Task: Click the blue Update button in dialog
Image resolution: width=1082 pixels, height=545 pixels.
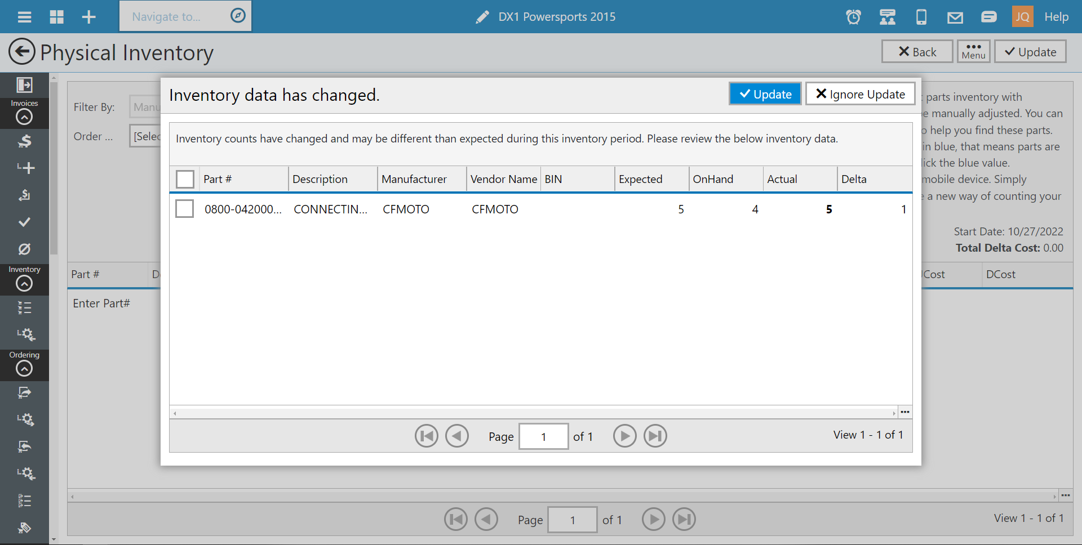Action: pos(765,94)
